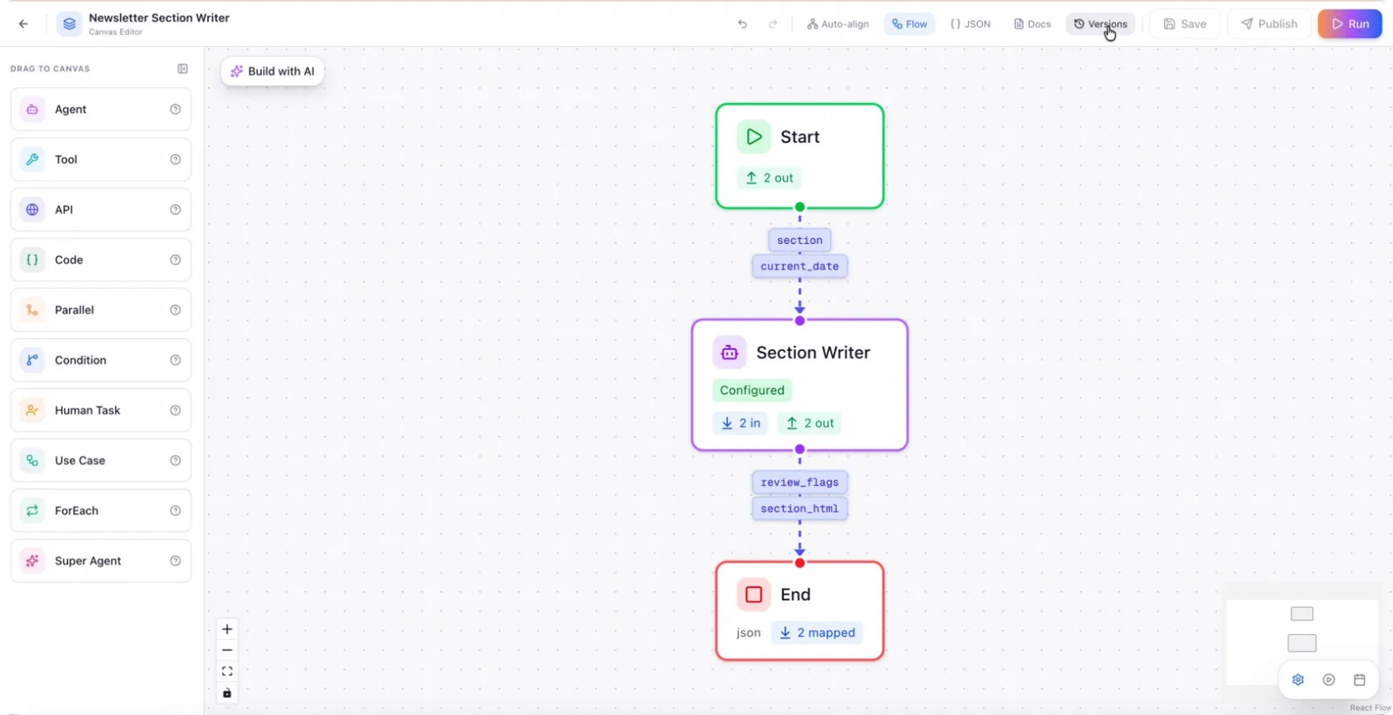Switch to the JSON view
1393x715 pixels.
(971, 24)
